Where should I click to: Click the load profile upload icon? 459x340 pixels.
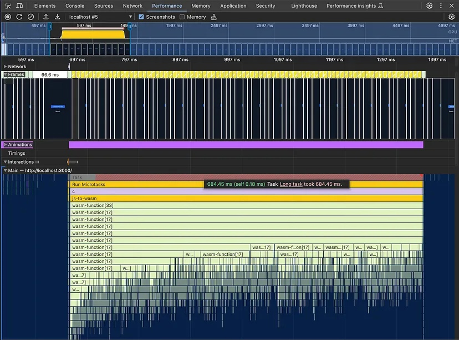point(46,17)
